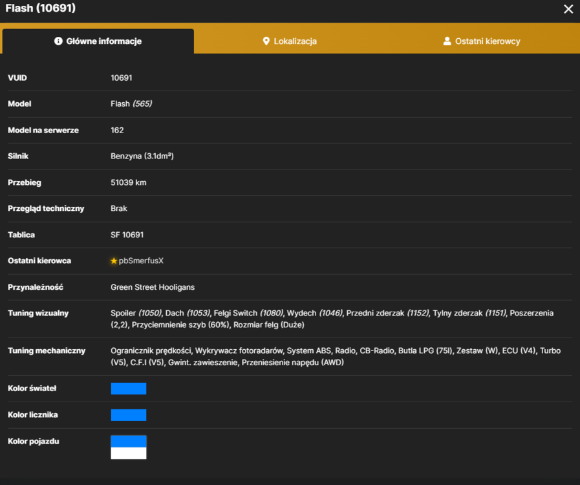580x485 pixels.
Task: Click the server model value 162
Action: coord(117,130)
